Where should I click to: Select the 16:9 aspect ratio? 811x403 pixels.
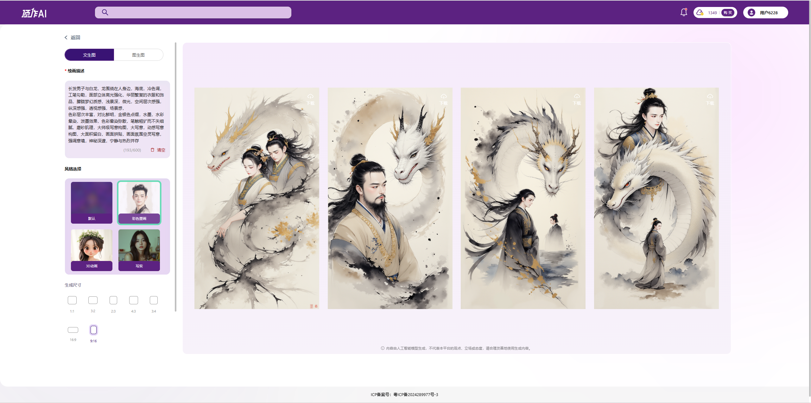73,330
